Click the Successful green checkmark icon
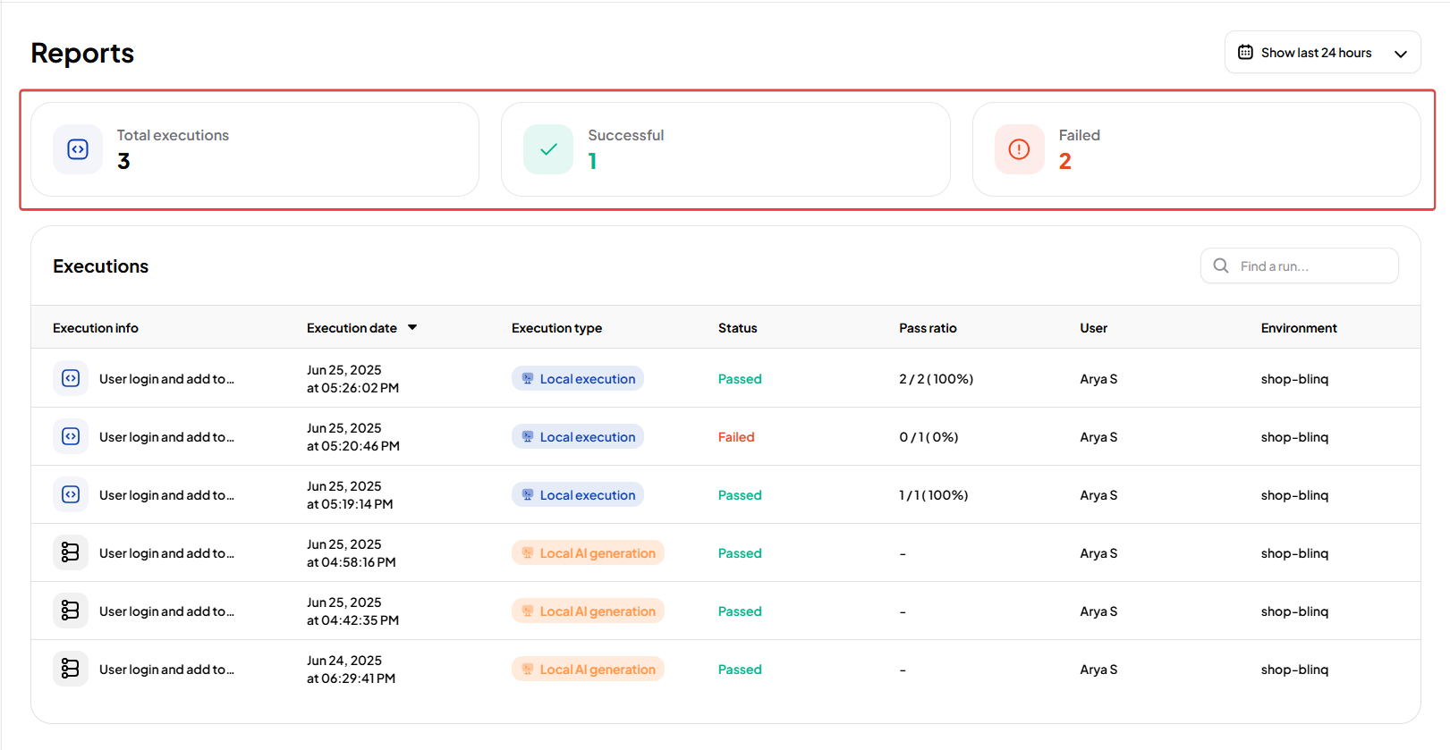1450x750 pixels. click(x=548, y=149)
